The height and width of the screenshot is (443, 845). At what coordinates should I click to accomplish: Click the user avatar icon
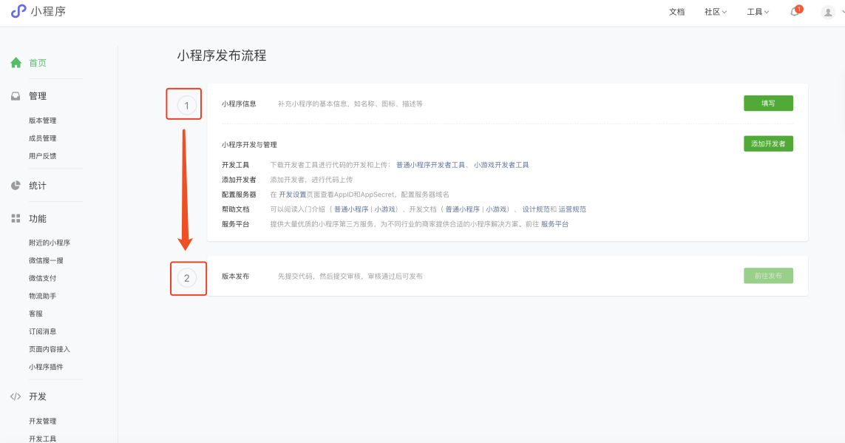coord(828,12)
